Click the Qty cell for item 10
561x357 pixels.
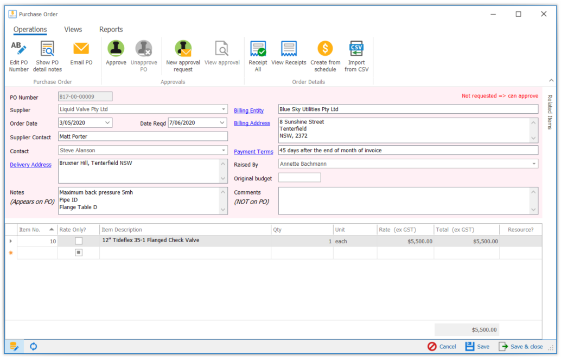(x=302, y=241)
